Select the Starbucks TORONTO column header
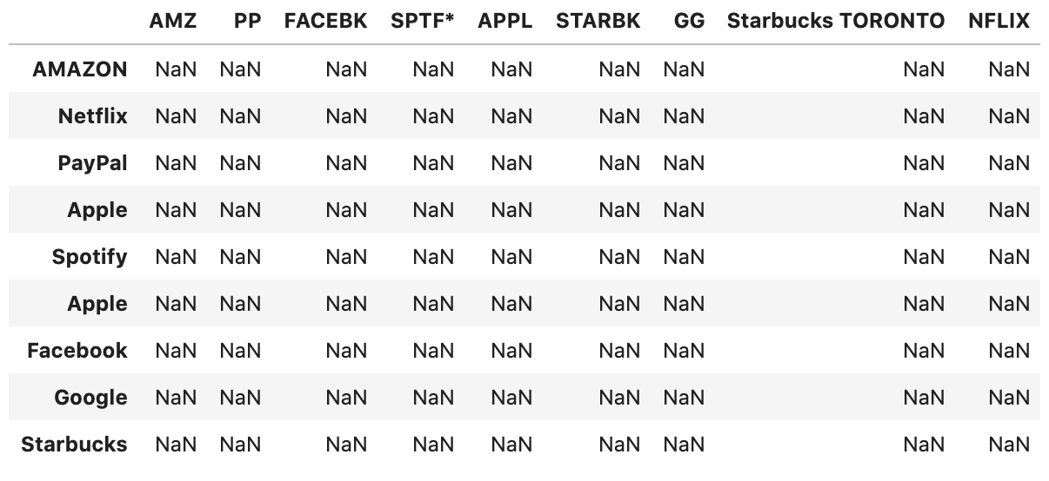 click(836, 22)
